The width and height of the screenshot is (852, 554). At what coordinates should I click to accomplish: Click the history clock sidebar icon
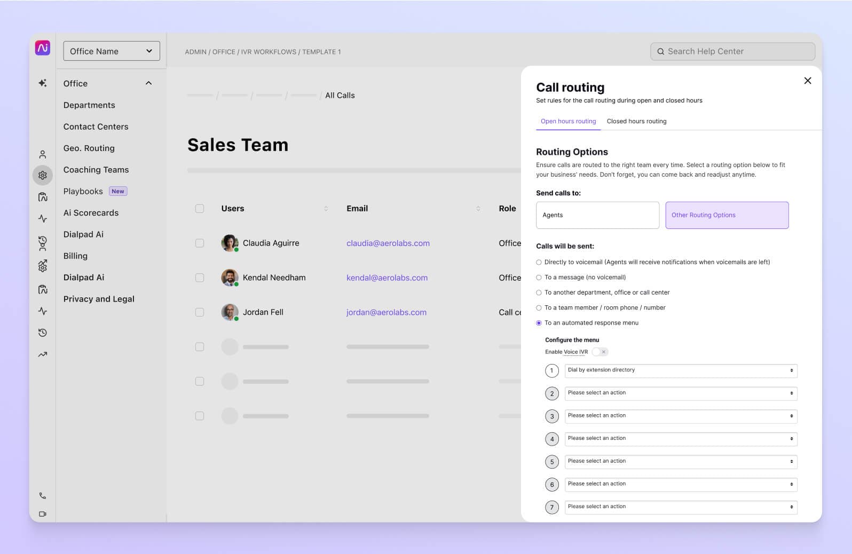pyautogui.click(x=43, y=333)
